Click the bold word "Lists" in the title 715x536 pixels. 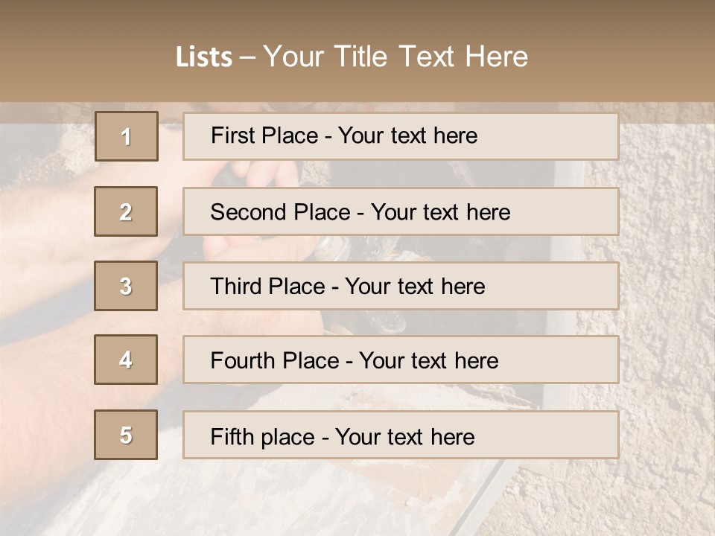[204, 57]
